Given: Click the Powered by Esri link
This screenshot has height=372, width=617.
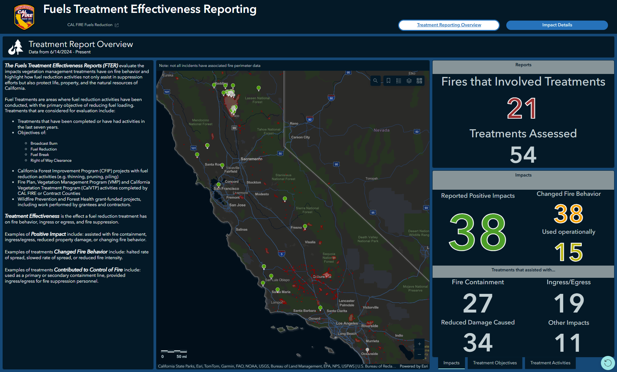Looking at the screenshot, I should pyautogui.click(x=414, y=366).
